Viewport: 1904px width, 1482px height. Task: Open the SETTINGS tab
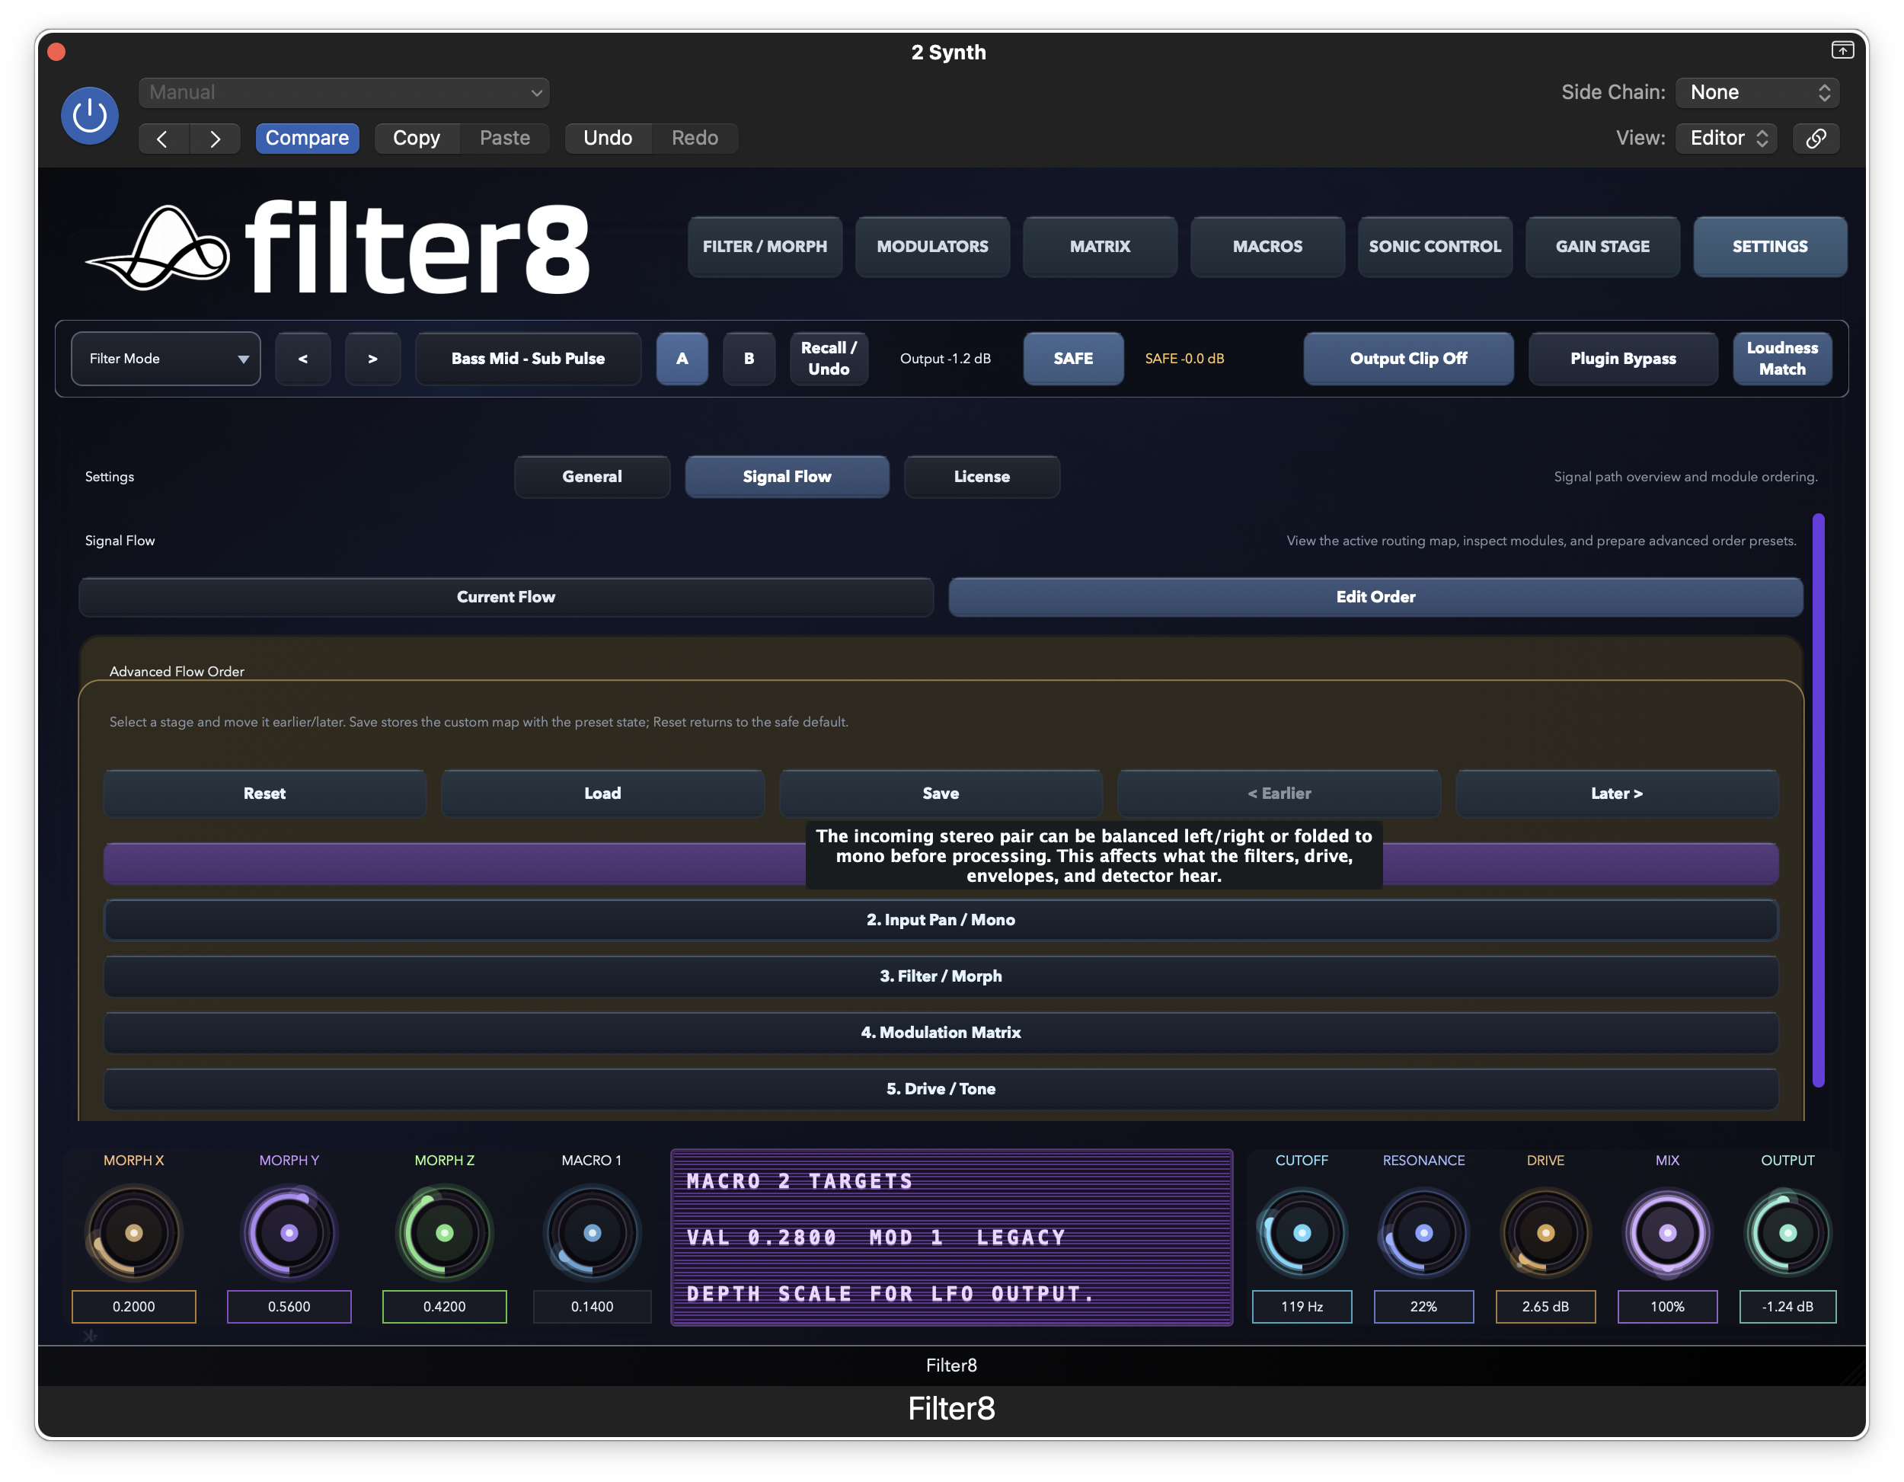1770,247
